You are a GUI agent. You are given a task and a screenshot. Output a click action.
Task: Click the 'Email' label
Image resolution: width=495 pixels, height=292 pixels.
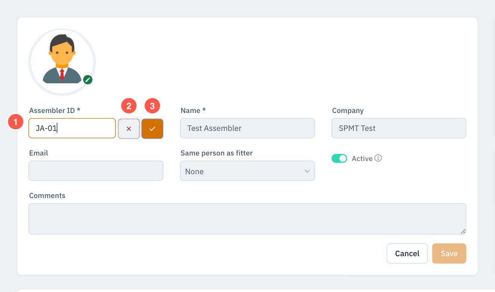(39, 153)
